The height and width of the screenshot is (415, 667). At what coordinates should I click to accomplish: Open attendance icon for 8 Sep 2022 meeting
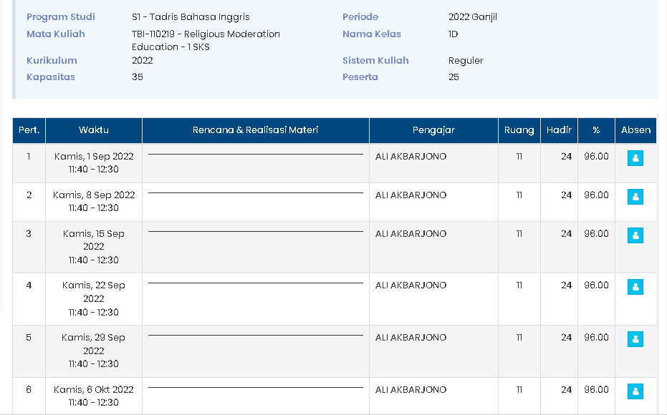(x=635, y=197)
